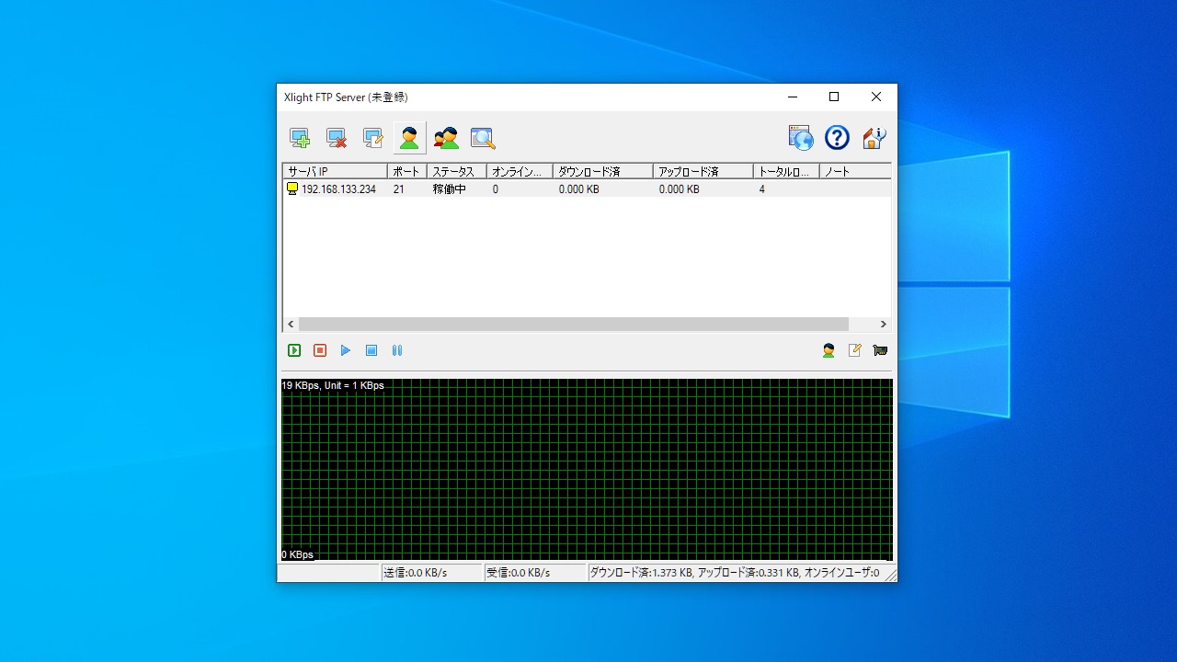Click the horizontal scrollbar thumb

click(574, 325)
